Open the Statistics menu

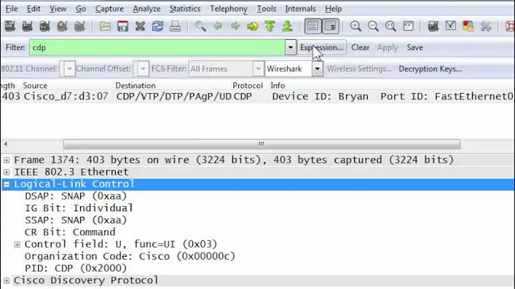coord(185,9)
